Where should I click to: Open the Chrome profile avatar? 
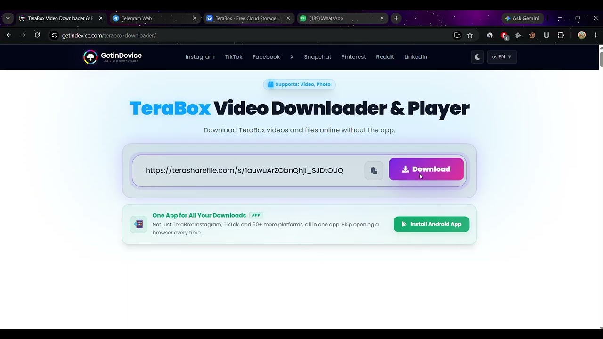tap(582, 35)
